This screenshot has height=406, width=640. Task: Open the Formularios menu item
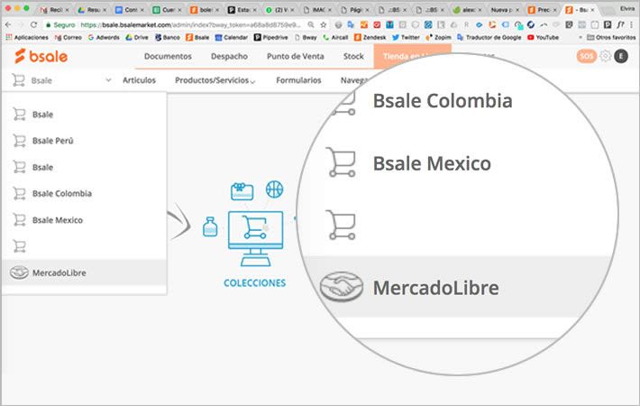pyautogui.click(x=298, y=80)
